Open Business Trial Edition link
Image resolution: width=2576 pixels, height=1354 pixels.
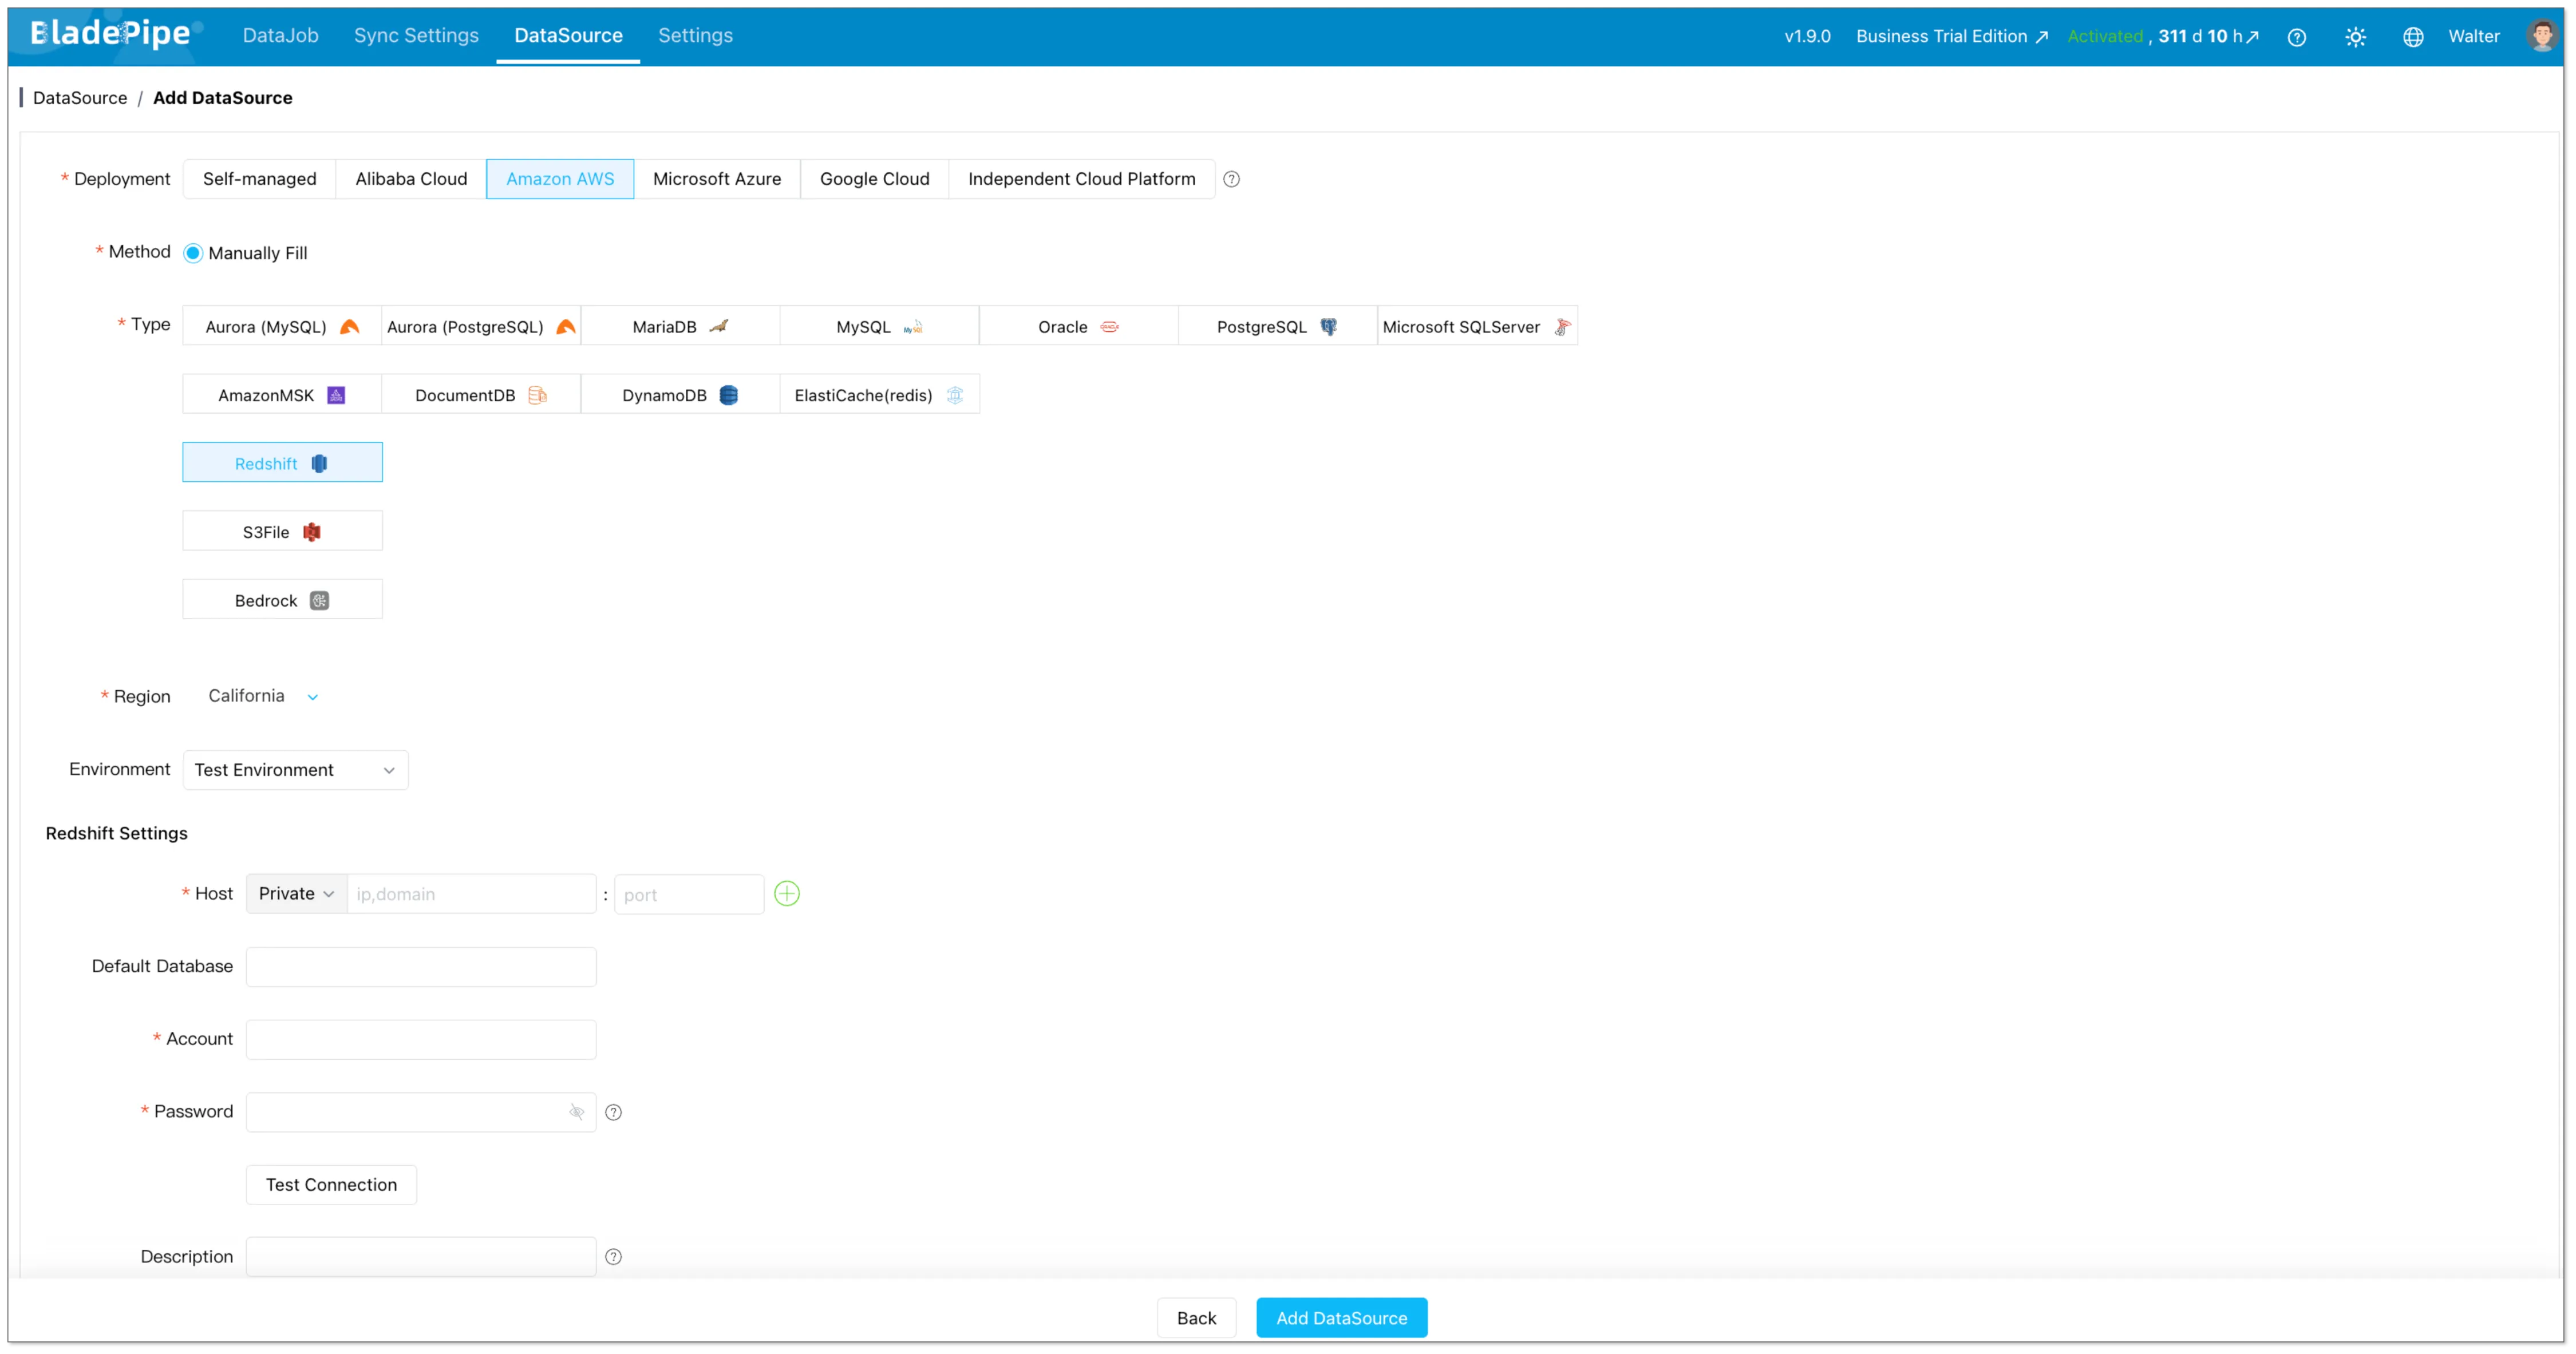pyautogui.click(x=1952, y=37)
